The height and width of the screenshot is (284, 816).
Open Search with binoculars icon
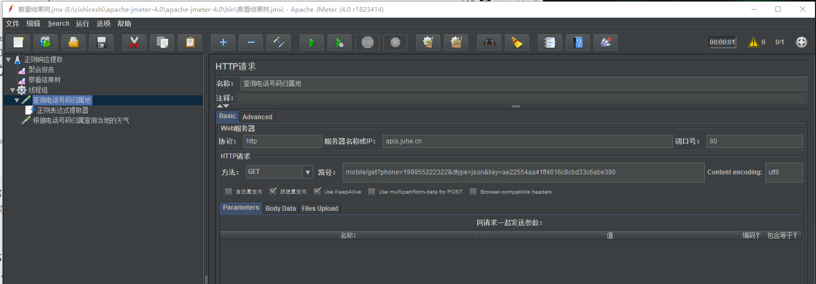point(489,42)
